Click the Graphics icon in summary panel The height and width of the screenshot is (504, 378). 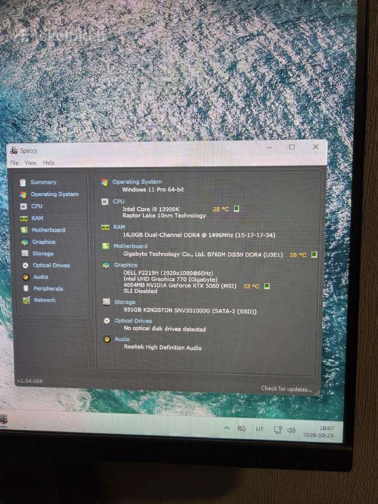click(x=106, y=265)
